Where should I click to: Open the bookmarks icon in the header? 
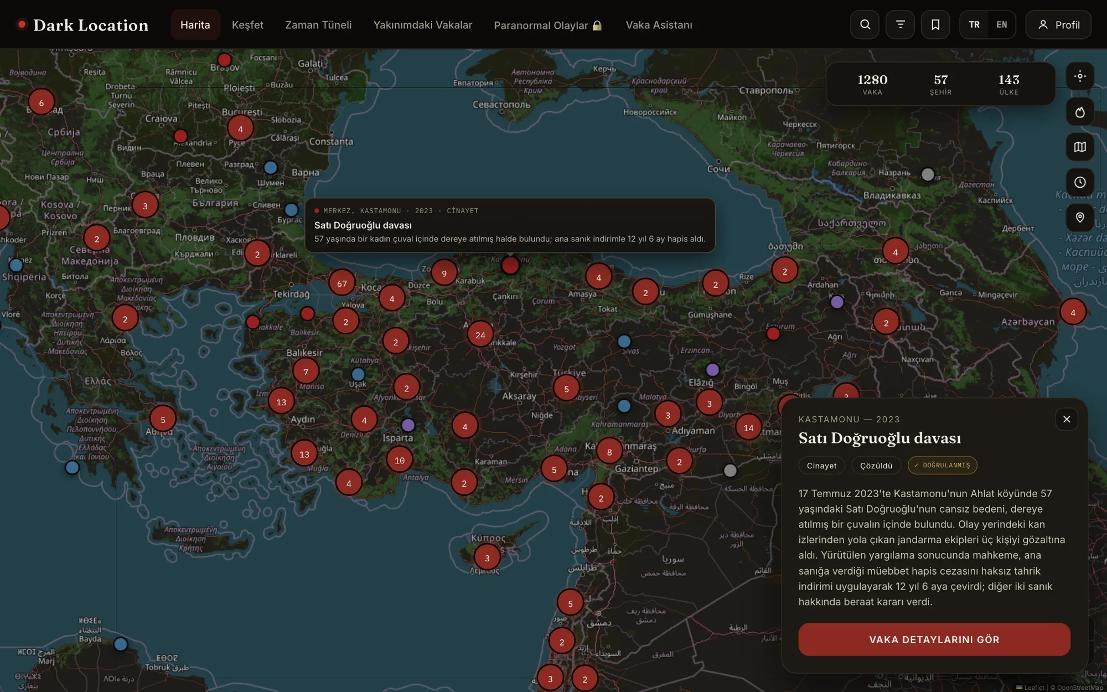(935, 25)
